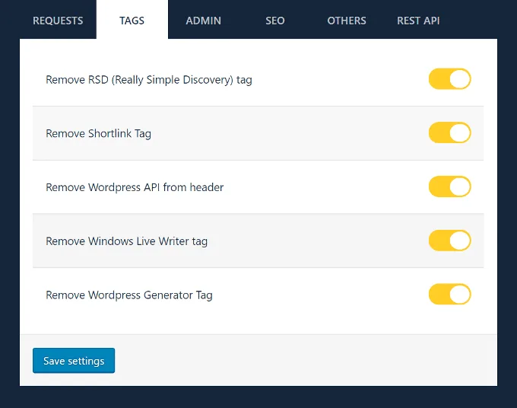Click the Save settings button
517x408 pixels.
pyautogui.click(x=74, y=361)
